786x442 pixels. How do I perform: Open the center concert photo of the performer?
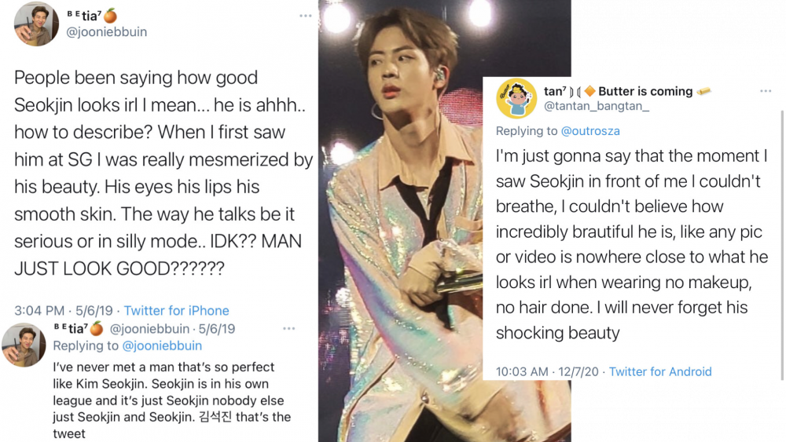click(444, 221)
